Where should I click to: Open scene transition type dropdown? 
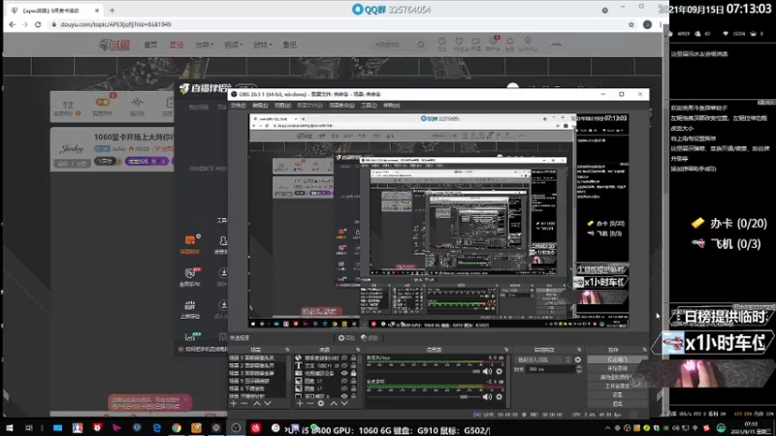543,359
